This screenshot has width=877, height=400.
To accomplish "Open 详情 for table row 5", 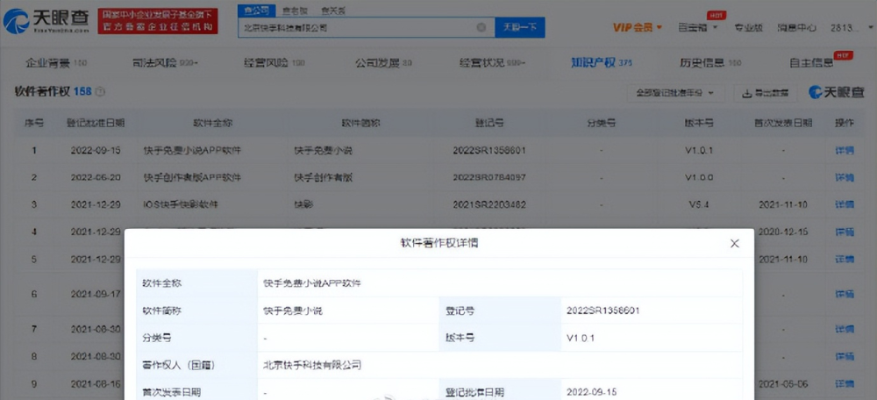I will point(844,259).
